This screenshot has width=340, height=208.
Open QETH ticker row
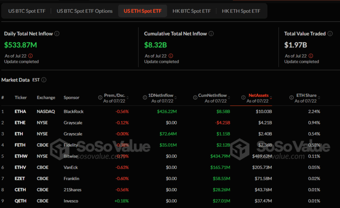tap(20, 201)
